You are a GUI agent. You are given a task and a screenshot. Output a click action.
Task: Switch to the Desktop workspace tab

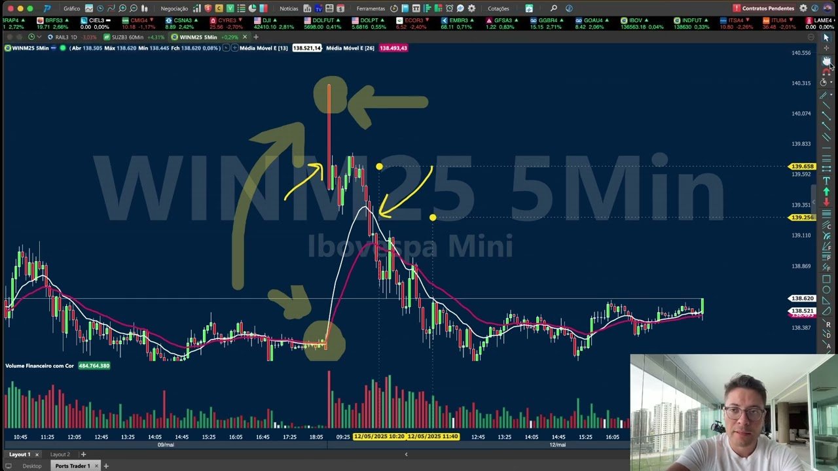click(31, 466)
